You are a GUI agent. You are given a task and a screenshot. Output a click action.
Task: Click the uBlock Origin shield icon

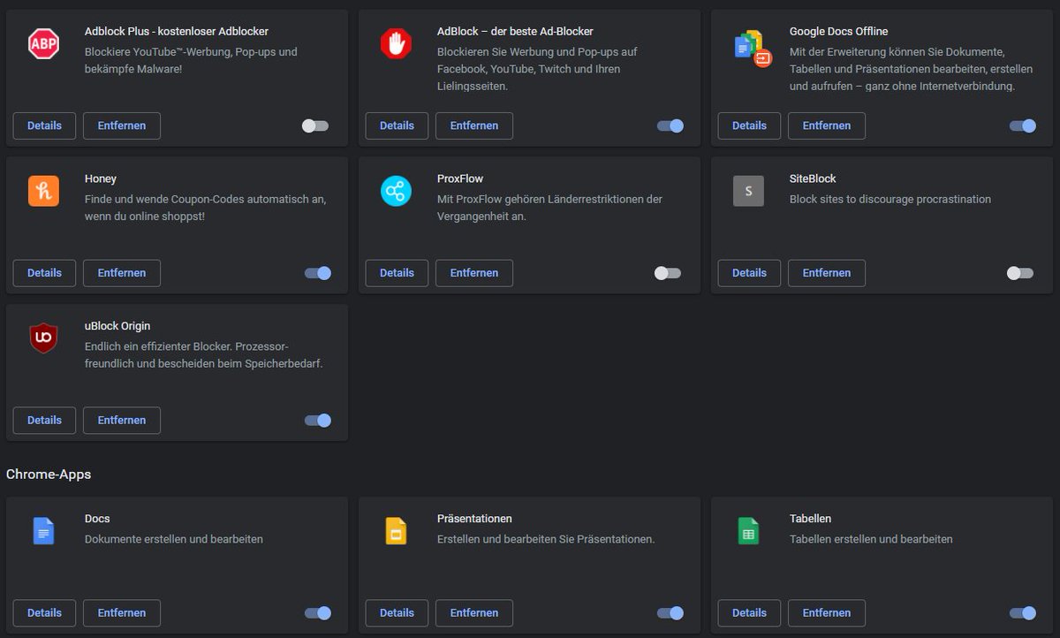(x=43, y=338)
